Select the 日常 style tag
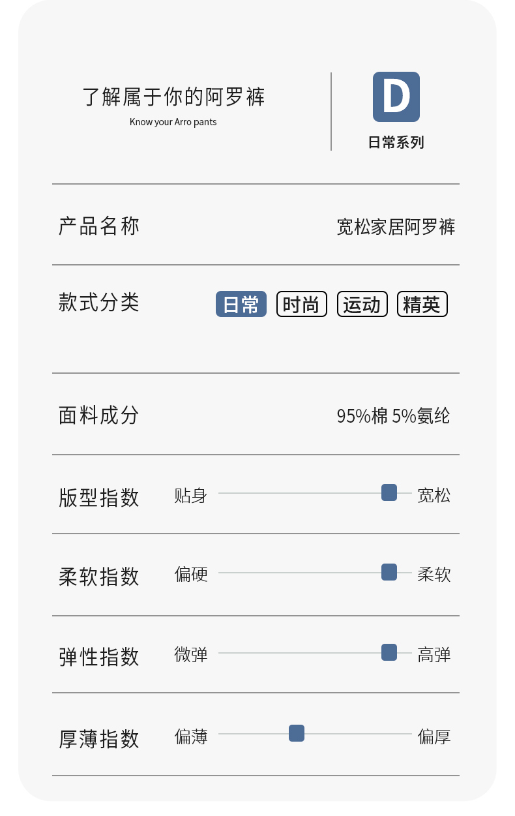Viewport: 515px width, 816px height. click(241, 304)
